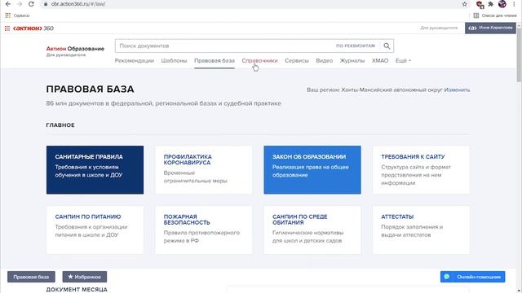
Task: Select the Правовая база tab
Action: (215, 60)
